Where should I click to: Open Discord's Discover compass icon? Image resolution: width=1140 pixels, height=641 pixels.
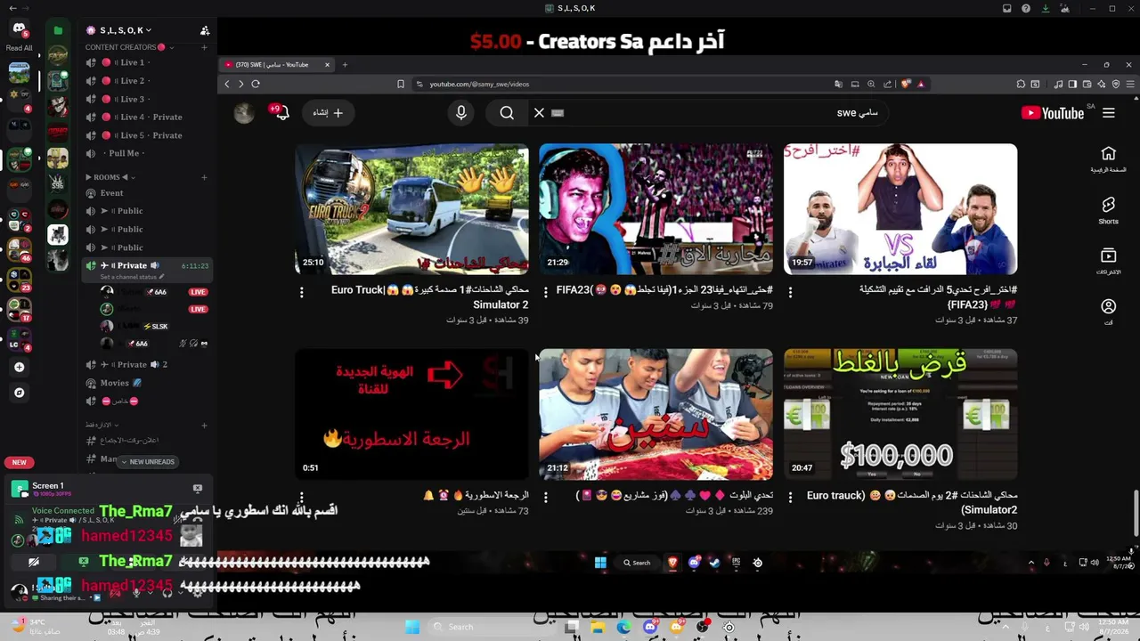click(x=19, y=392)
